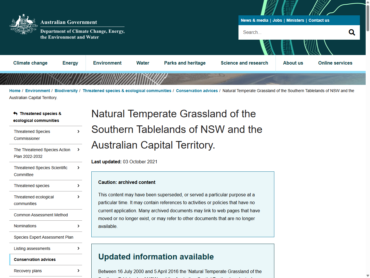Screen dimensions: 370x278
Task: Open the Environment navigation menu
Action: (x=107, y=63)
